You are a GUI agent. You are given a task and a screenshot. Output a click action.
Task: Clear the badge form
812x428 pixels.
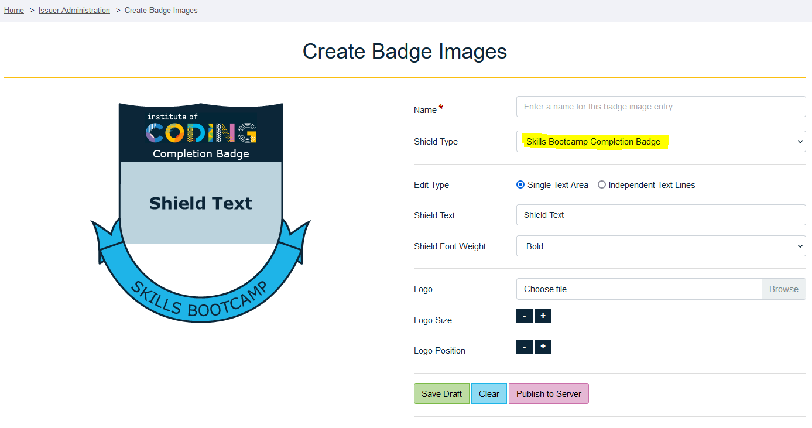(489, 393)
